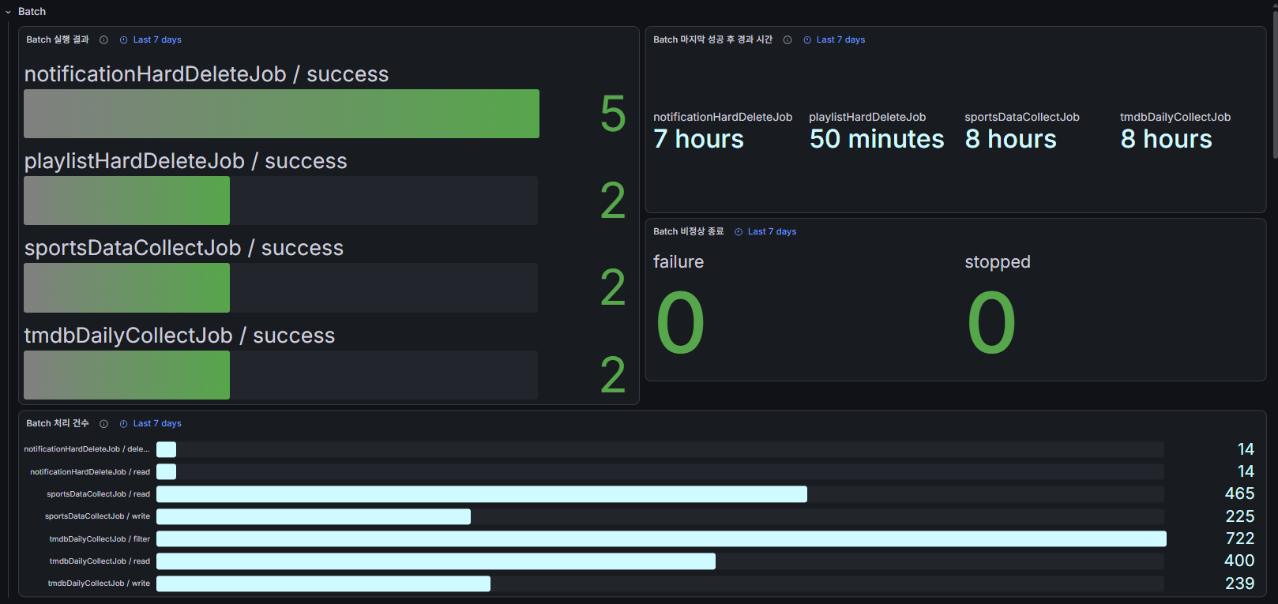Click the failure count 0
The image size is (1278, 604).
[x=680, y=323]
